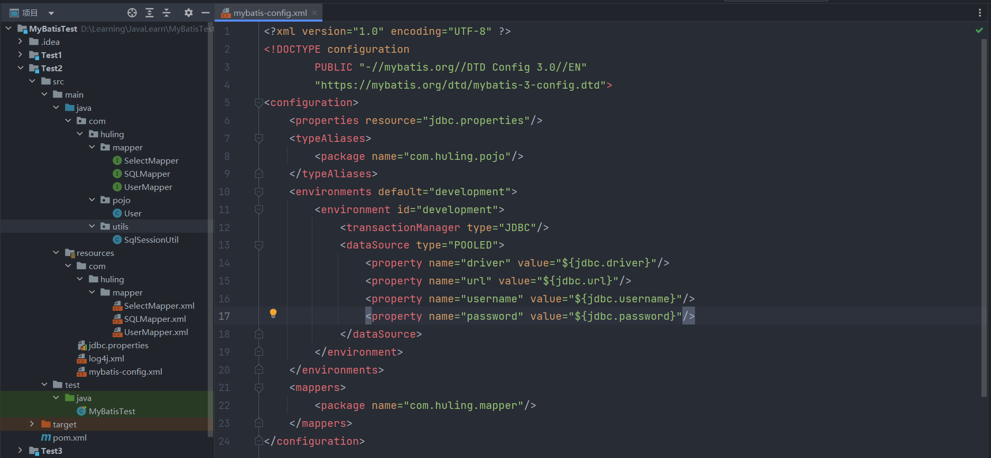Open jdbc.properties in project tree

coord(118,345)
